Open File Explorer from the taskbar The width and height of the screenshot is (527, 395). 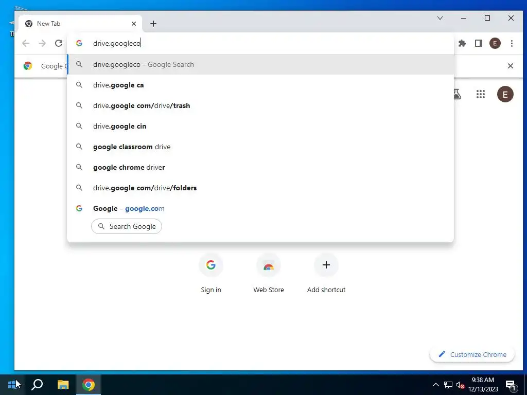(63, 385)
